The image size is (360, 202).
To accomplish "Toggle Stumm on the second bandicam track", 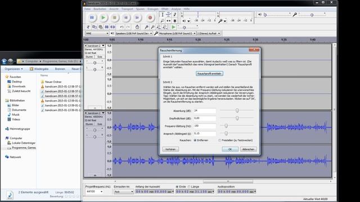I will point(89,124).
